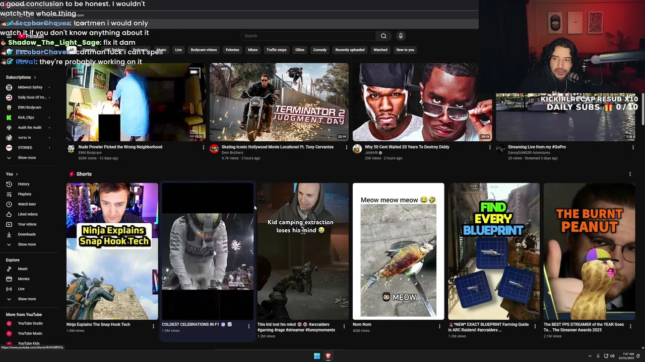645x362 pixels.
Task: Select the Recently uploaded filter chip
Action: (x=350, y=50)
